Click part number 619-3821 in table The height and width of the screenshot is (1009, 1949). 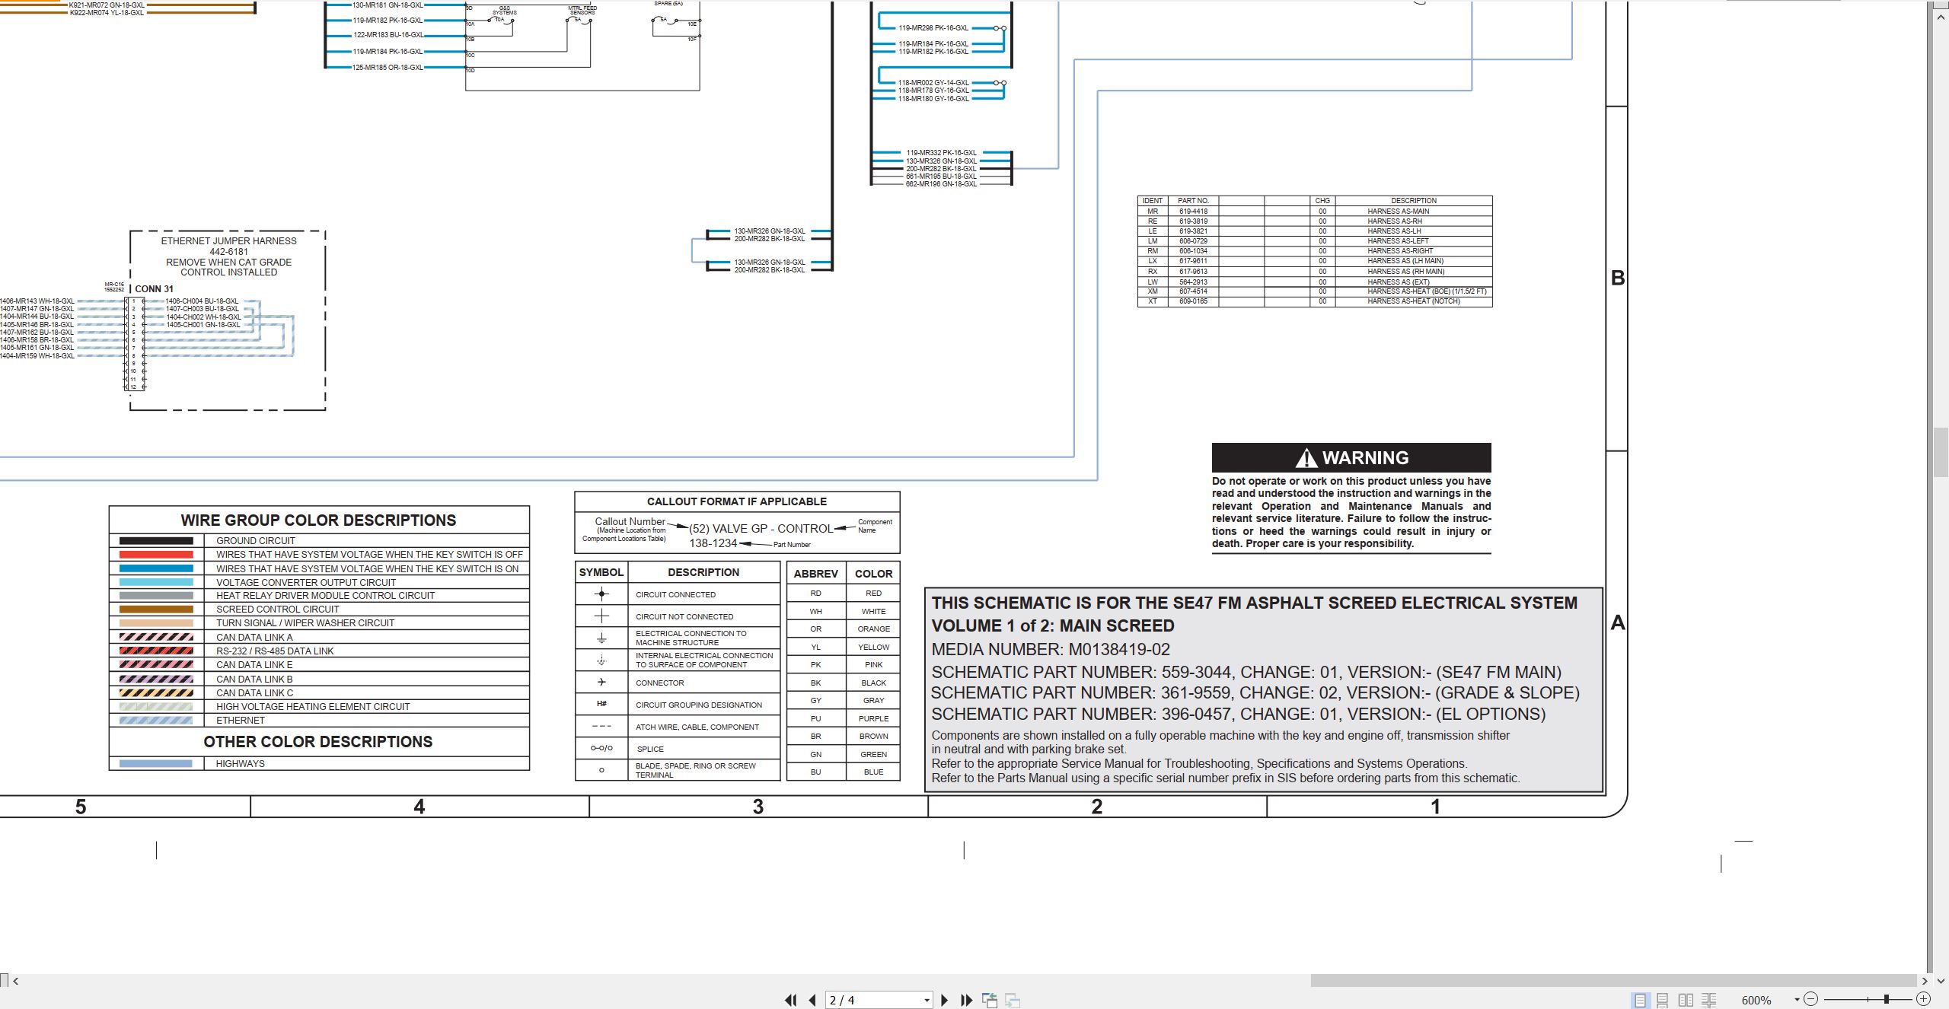point(1193,231)
